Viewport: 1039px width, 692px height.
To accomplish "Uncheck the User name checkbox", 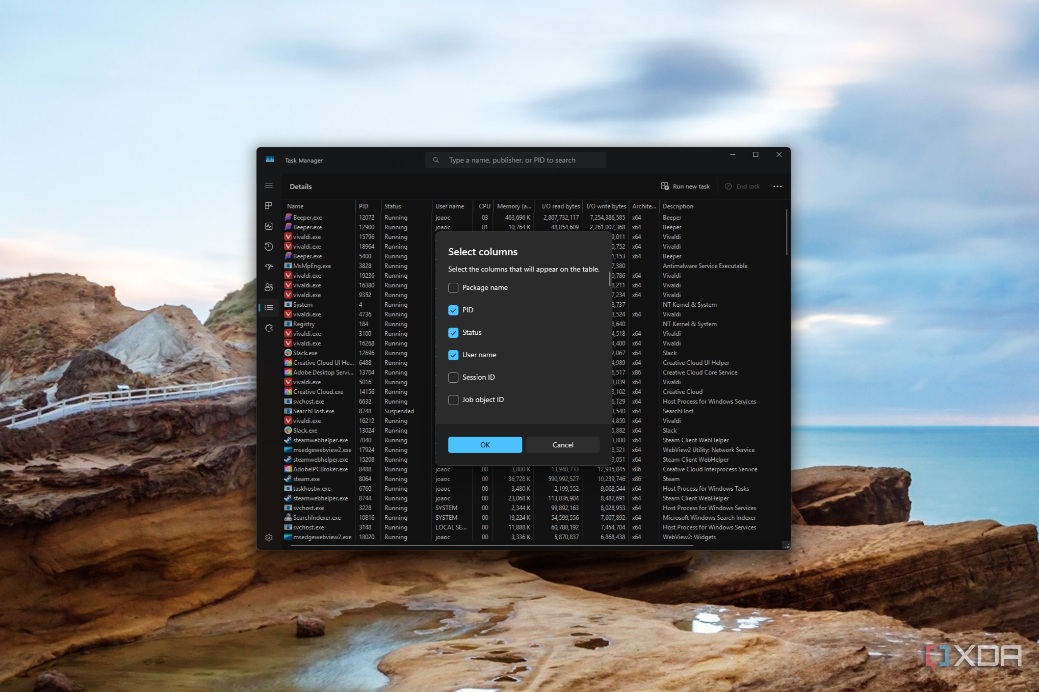I will pos(453,355).
